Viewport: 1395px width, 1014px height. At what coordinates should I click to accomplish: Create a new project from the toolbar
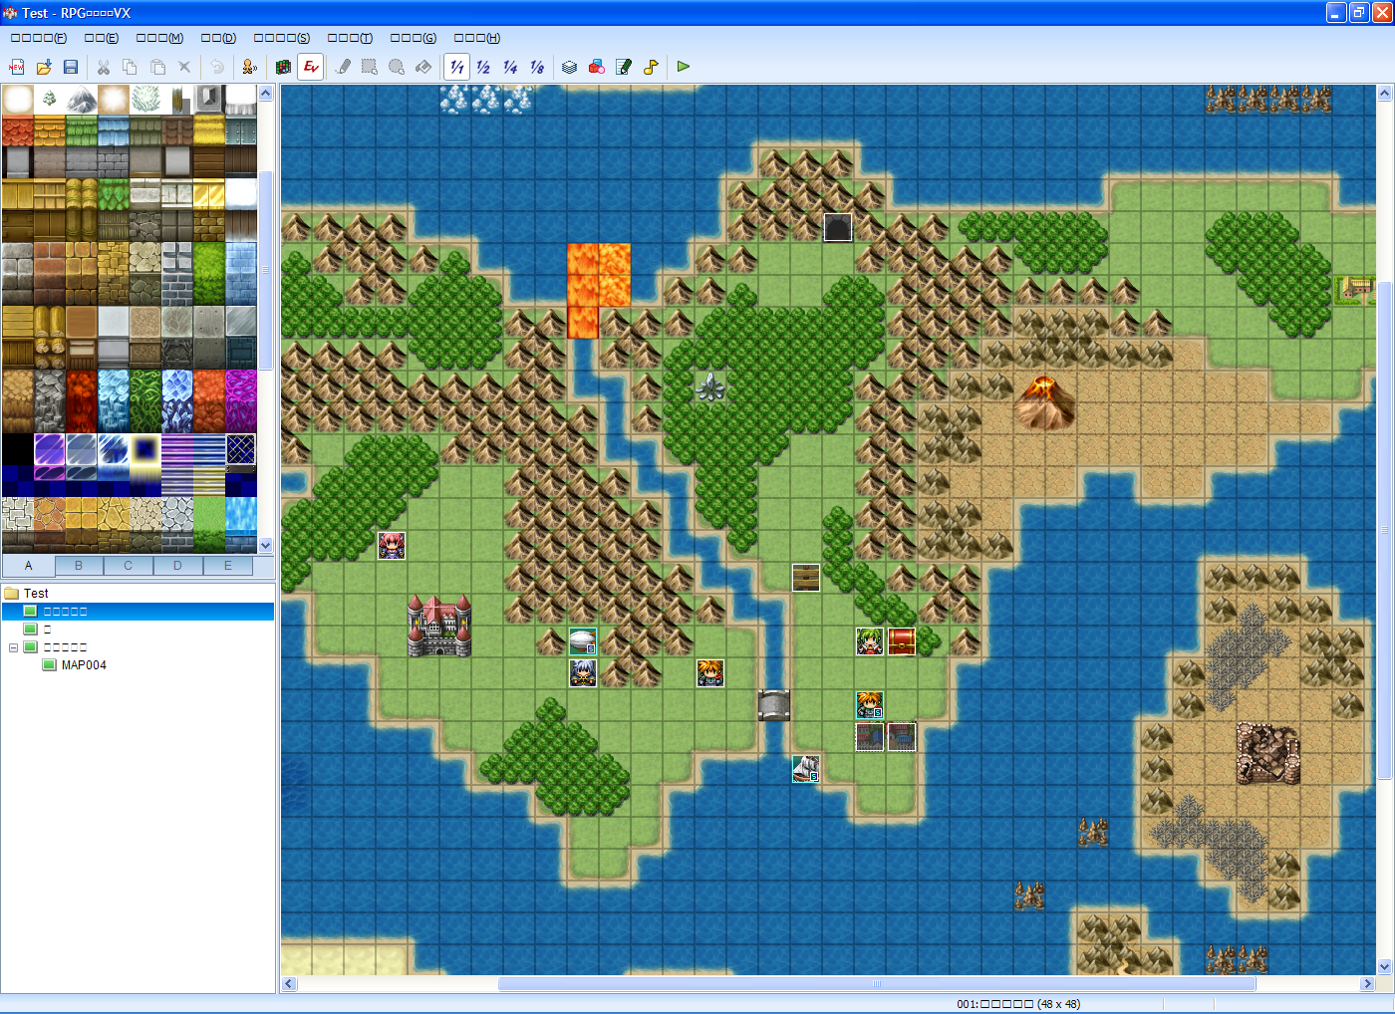coord(17,67)
